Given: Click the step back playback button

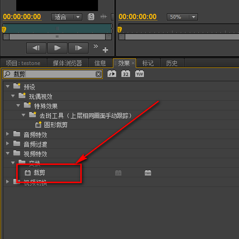Looking at the screenshot, I should click(36, 48).
